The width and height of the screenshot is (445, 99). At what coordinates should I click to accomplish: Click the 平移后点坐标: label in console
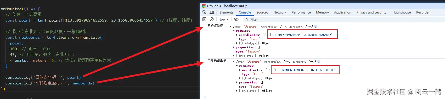coord(217,61)
